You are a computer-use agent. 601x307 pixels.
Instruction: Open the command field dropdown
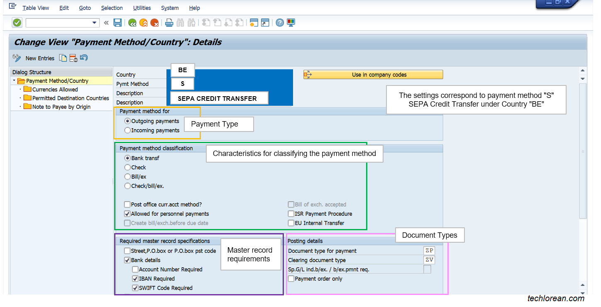94,22
